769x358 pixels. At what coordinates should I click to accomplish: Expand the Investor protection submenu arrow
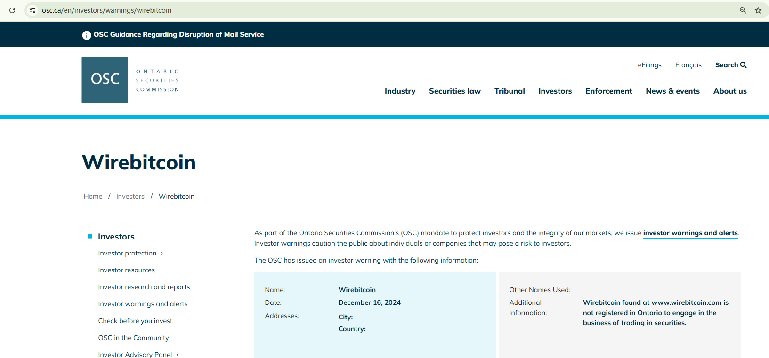[x=162, y=254]
